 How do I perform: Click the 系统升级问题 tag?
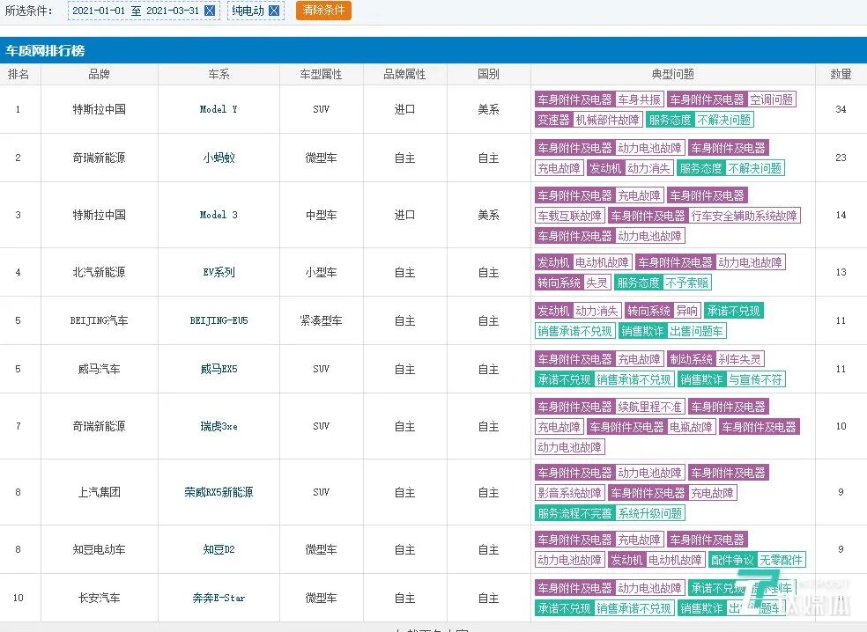click(649, 514)
